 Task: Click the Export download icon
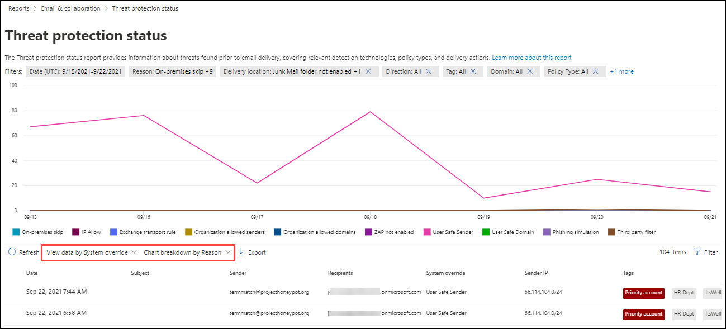tap(241, 252)
